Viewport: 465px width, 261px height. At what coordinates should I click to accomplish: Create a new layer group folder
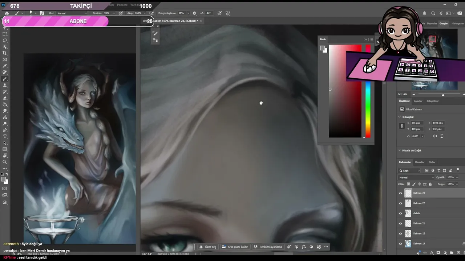(451, 253)
